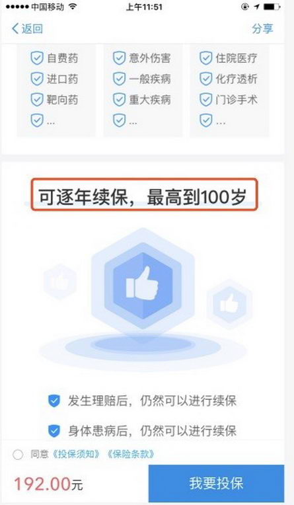The width and height of the screenshot is (294, 505).
Task: Tap the highlighted 可逐年续保 headline
Action: 144,195
